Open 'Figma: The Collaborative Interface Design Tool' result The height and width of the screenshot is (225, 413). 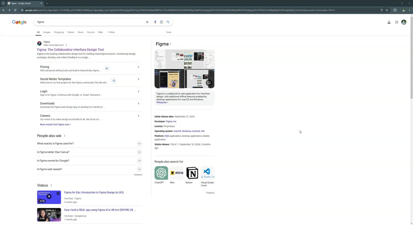[x=70, y=50]
